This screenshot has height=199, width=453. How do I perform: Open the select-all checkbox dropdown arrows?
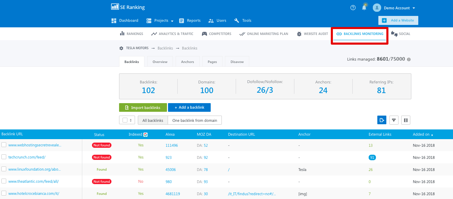(131, 120)
